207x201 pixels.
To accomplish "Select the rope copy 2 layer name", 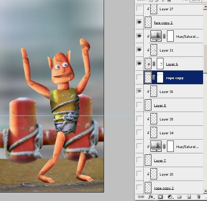I will coord(164,188).
